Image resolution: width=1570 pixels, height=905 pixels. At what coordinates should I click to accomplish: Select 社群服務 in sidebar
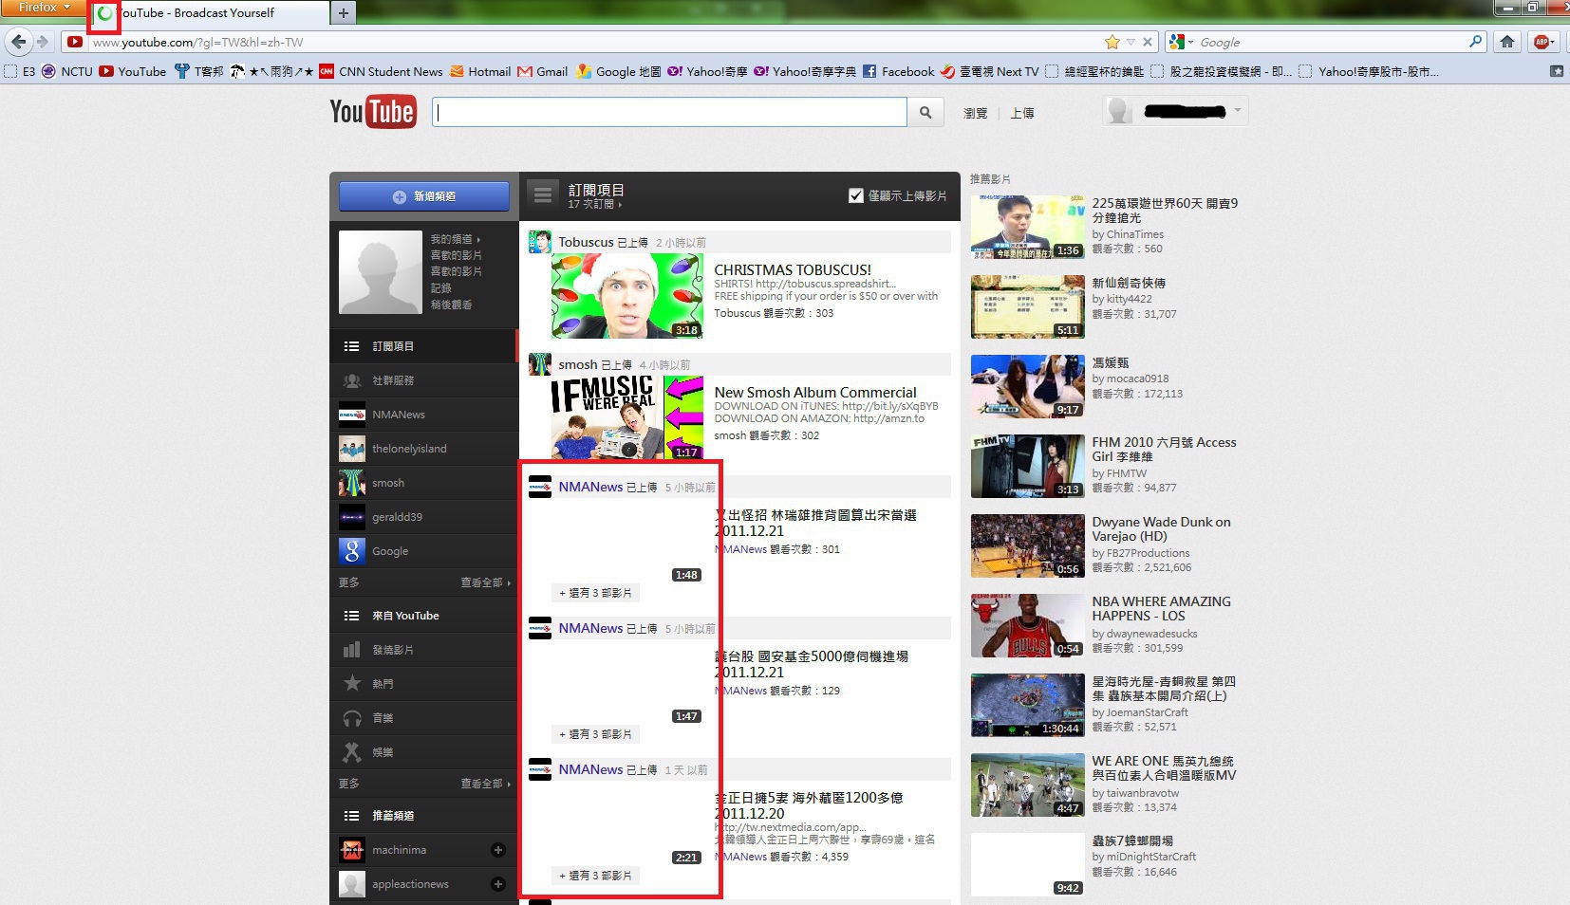(x=423, y=380)
